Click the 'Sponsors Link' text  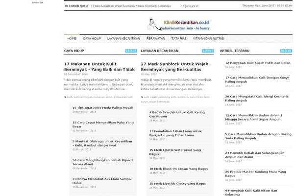coord(38,2)
